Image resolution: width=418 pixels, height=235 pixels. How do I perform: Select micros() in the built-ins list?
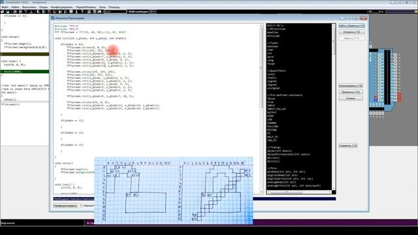click(273, 158)
